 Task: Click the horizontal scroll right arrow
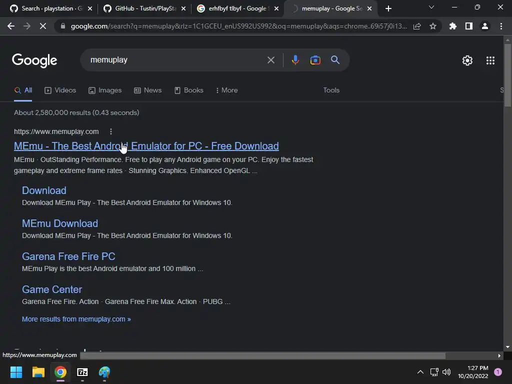499,355
